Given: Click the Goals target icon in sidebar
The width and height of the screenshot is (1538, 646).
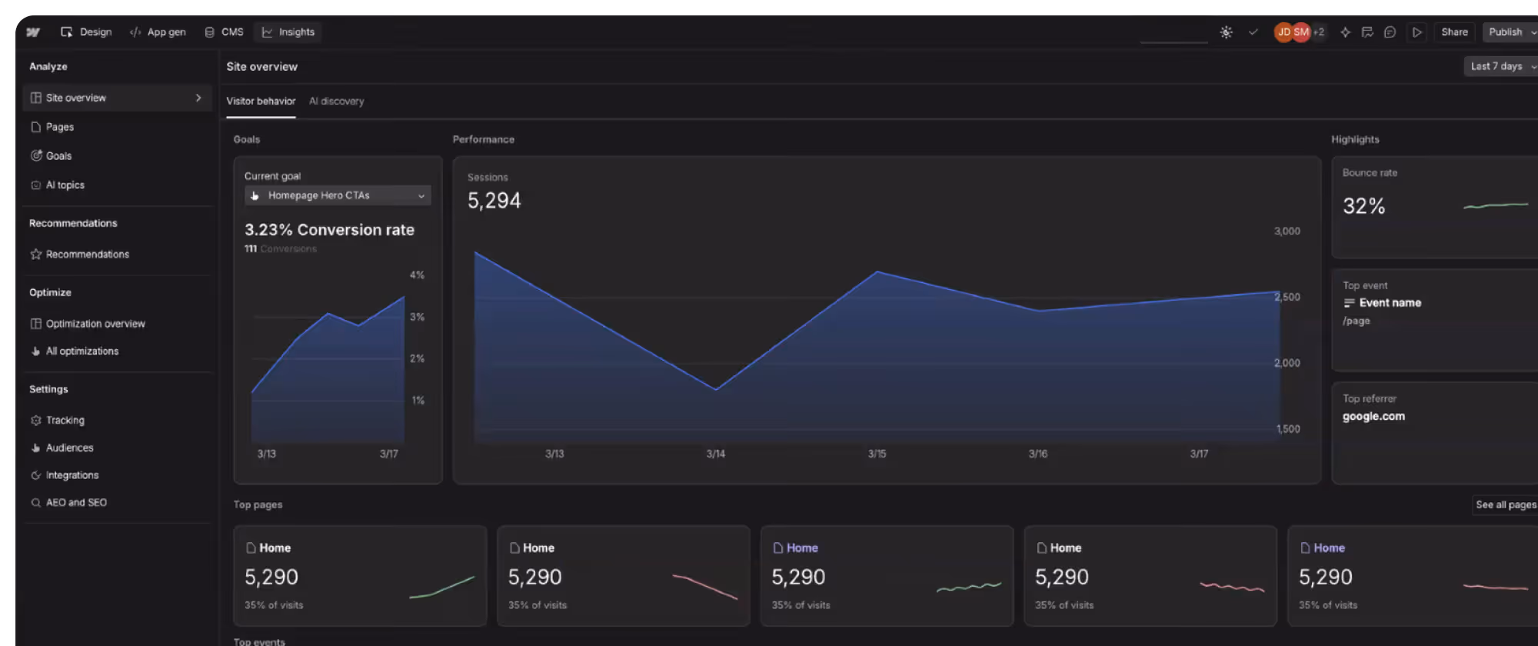Looking at the screenshot, I should click(35, 155).
